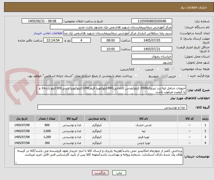Click the لوبیا چیتی item name

(144, 143)
